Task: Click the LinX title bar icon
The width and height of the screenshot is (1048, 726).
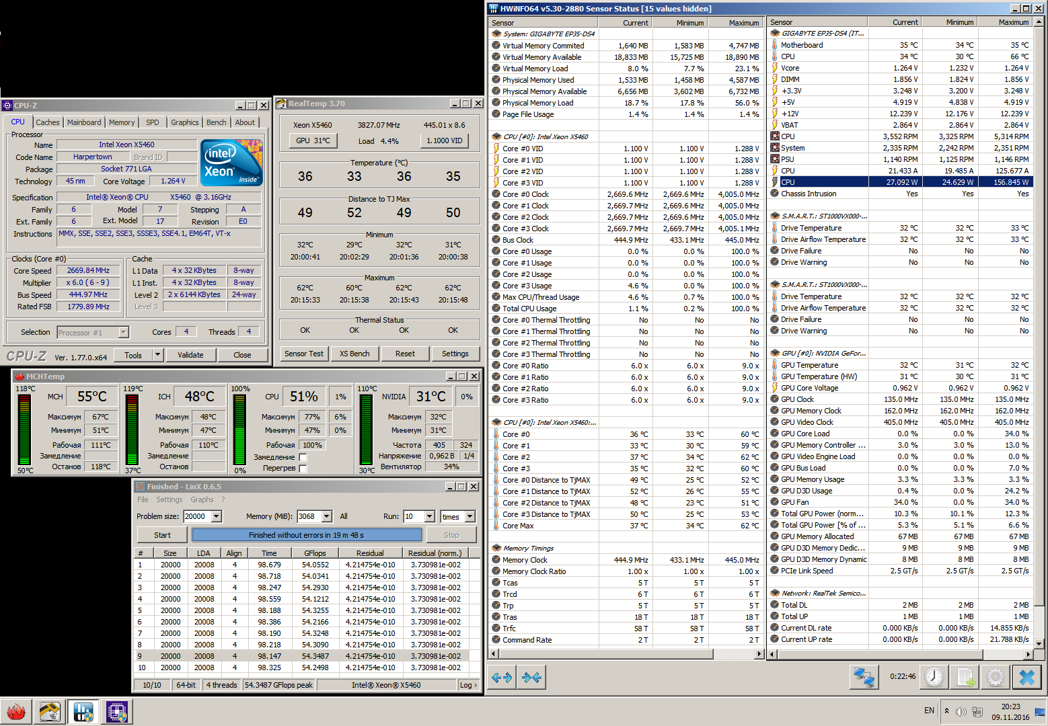Action: tap(141, 487)
